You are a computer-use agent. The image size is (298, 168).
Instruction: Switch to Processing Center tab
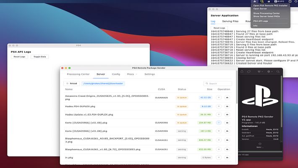pos(78,74)
